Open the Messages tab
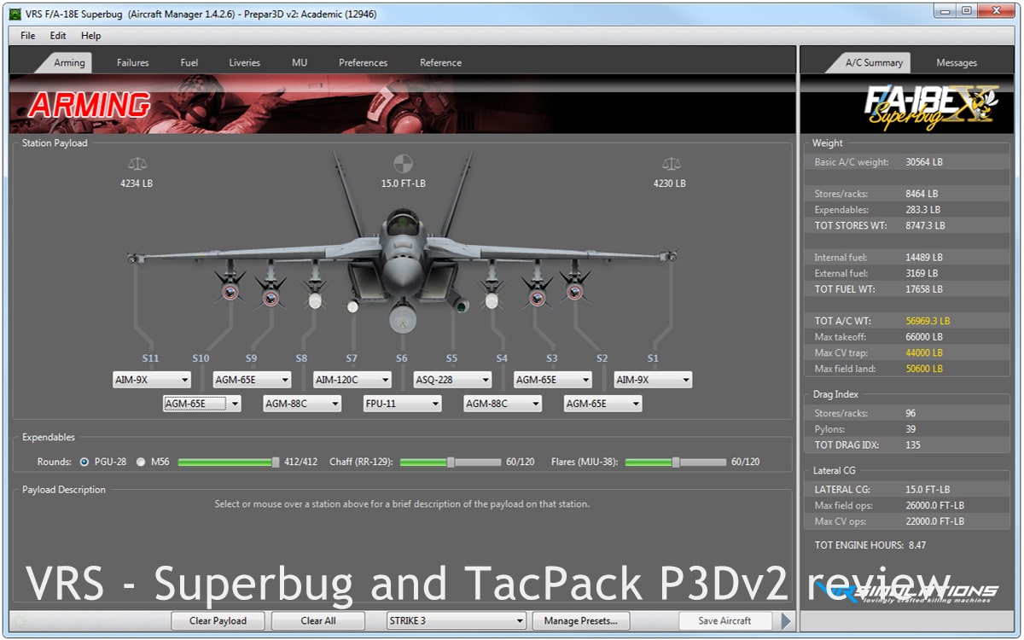The height and width of the screenshot is (640, 1024). point(956,62)
